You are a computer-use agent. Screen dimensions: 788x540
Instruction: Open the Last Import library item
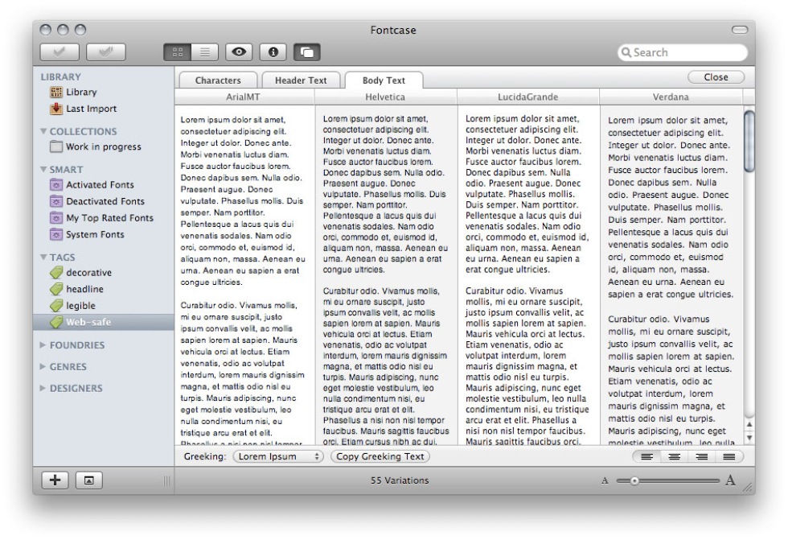(91, 109)
